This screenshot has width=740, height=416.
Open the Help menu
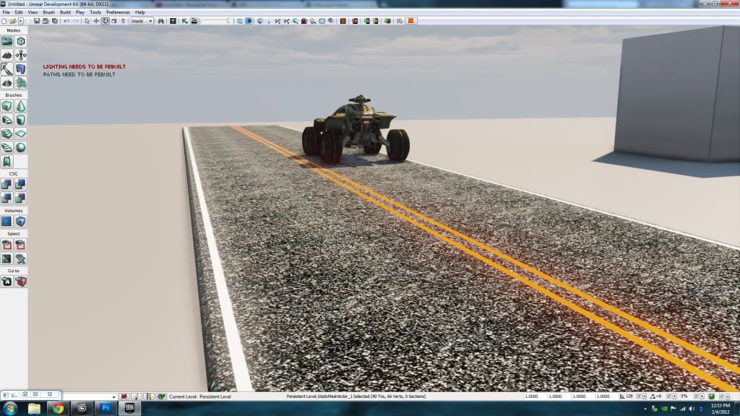click(140, 12)
